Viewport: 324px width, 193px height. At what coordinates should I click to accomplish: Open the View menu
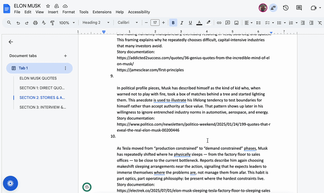click(x=39, y=12)
